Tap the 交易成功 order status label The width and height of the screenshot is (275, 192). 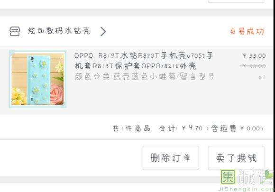[247, 32]
